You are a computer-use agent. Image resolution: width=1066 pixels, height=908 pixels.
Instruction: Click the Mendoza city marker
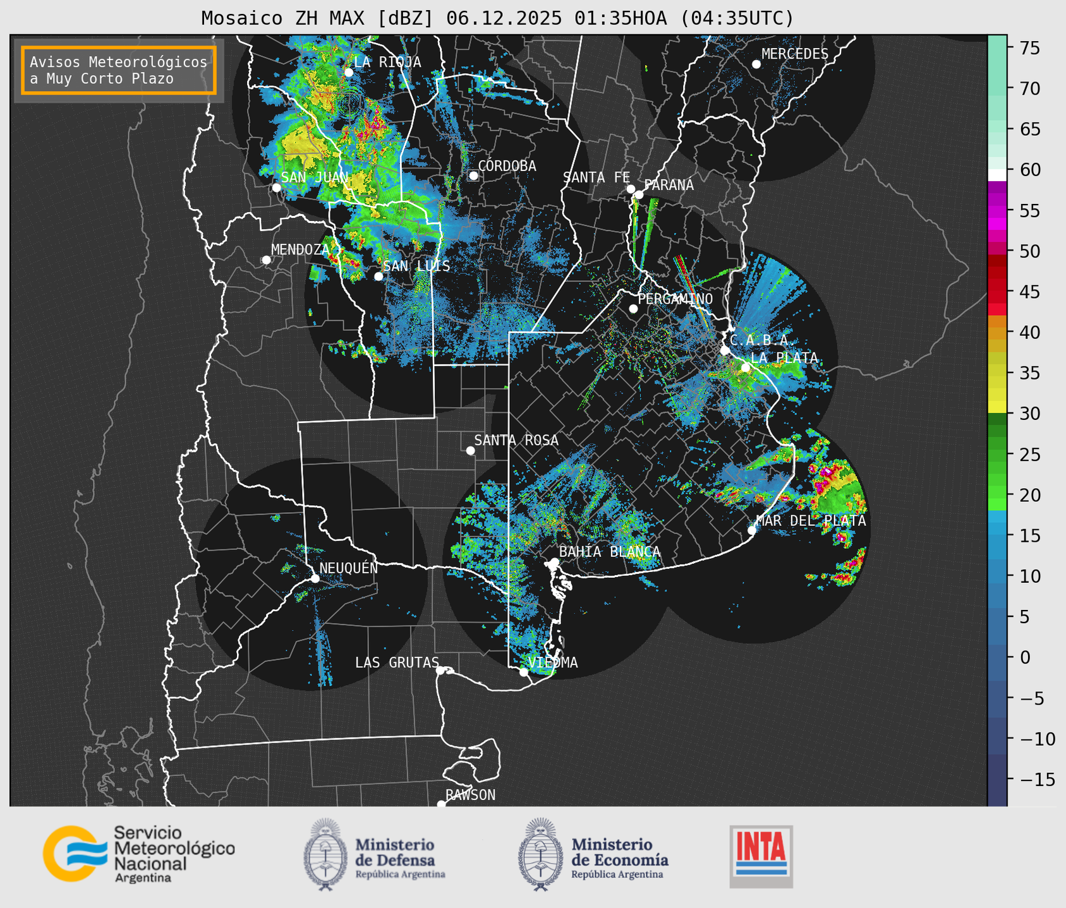266,260
